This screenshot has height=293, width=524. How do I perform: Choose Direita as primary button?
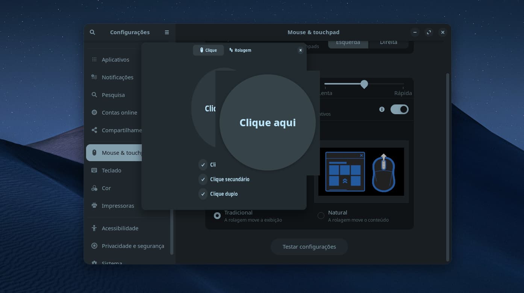tap(388, 42)
